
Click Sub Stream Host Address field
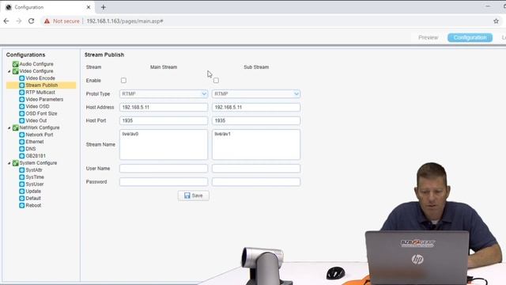click(x=256, y=108)
